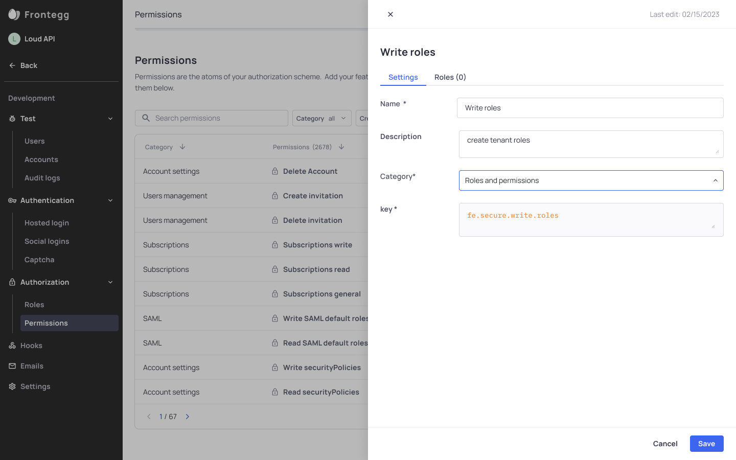This screenshot has width=736, height=460.
Task: Click the Cancel button
Action: 665,444
